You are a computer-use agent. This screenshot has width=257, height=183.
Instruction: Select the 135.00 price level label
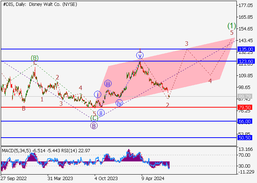tap(246, 49)
